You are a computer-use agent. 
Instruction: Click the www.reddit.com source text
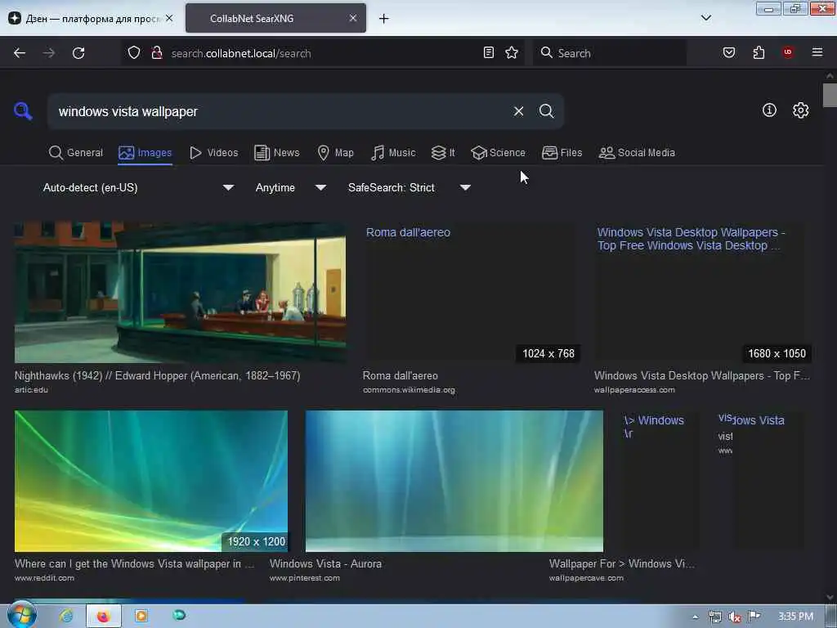[44, 578]
